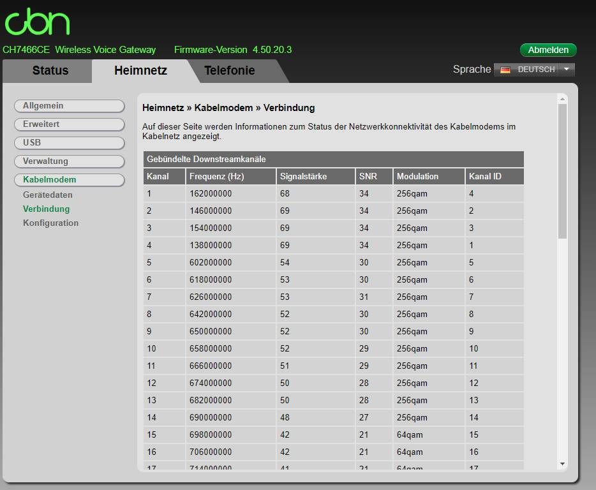
Task: Click 64qam modulation in channel 16 row
Action: tap(410, 452)
